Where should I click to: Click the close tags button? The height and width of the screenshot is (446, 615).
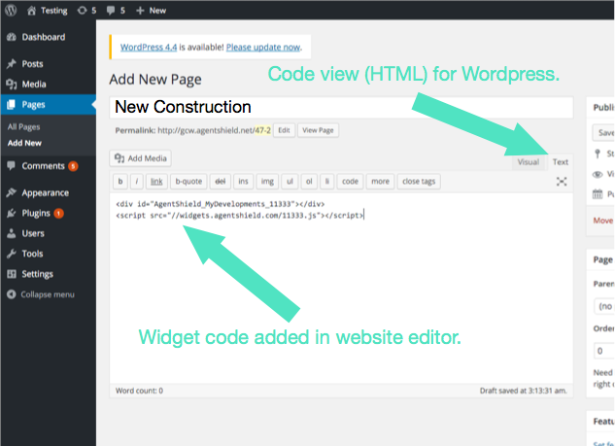419,182
